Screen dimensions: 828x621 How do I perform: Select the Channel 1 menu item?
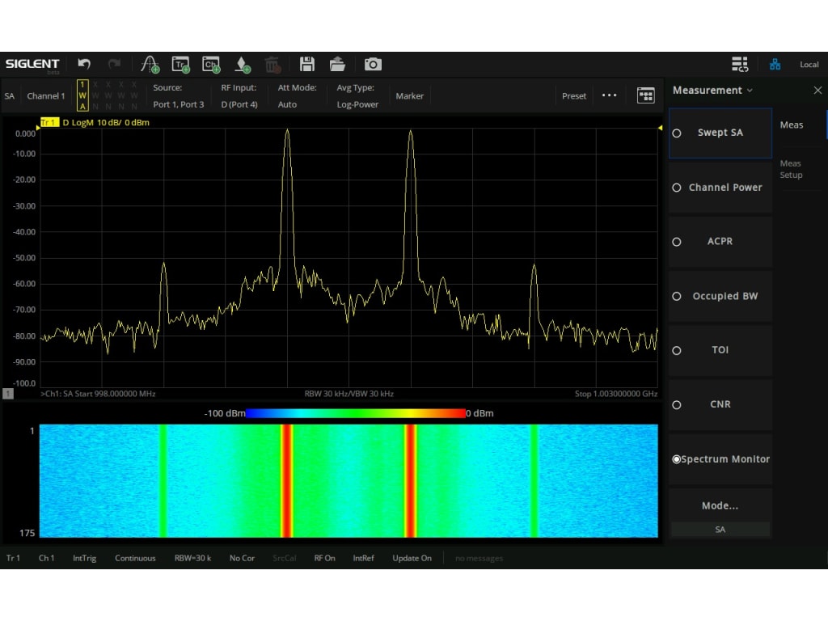[45, 95]
